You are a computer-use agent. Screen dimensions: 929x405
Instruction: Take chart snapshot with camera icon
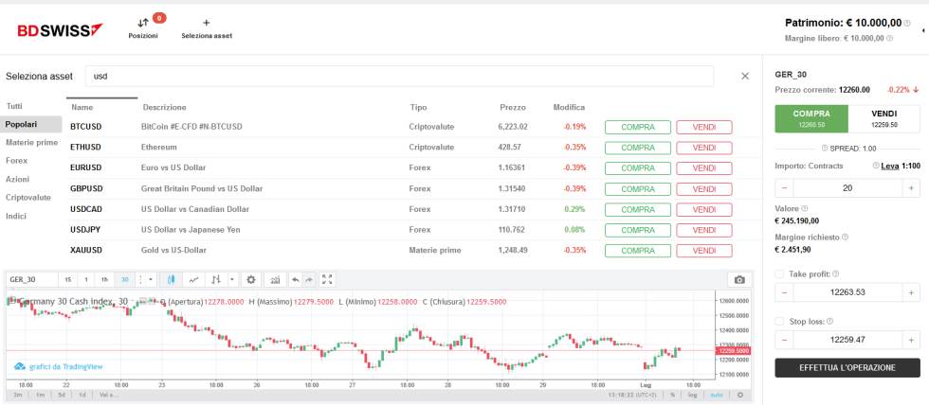739,279
